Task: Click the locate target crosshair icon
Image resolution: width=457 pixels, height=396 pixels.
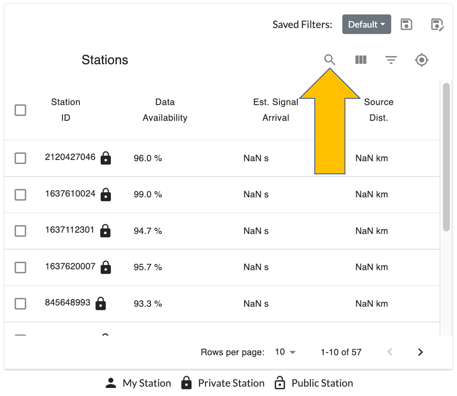Action: pos(422,60)
